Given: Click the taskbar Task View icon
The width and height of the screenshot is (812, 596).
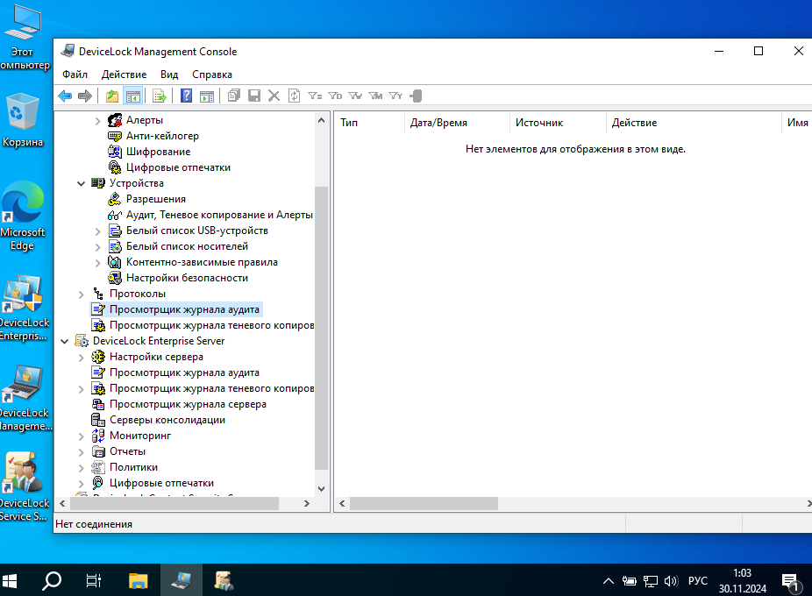Looking at the screenshot, I should (x=94, y=580).
